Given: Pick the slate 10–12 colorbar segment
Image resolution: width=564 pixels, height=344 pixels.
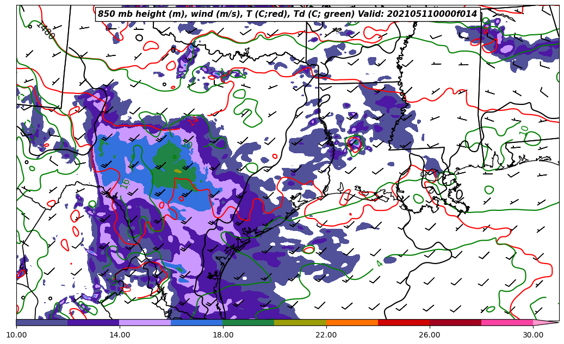Looking at the screenshot, I should point(42,322).
